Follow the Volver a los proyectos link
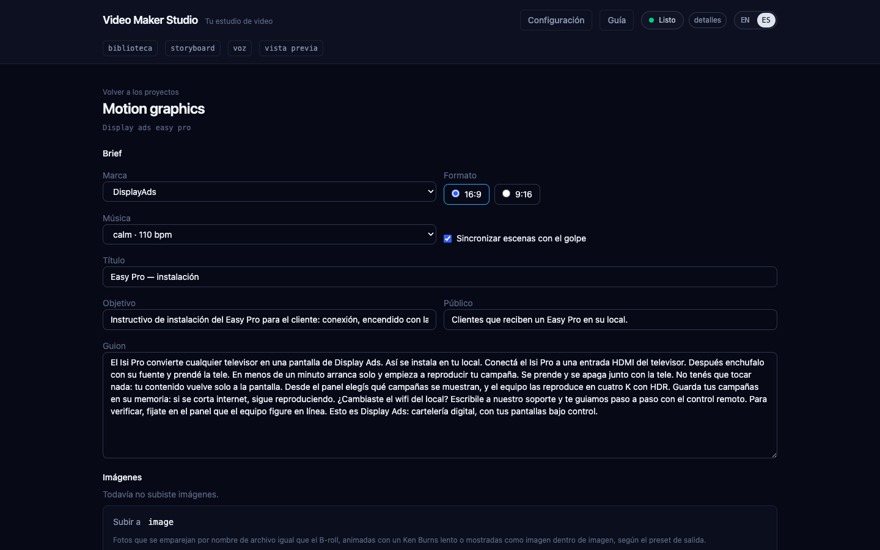 point(141,92)
